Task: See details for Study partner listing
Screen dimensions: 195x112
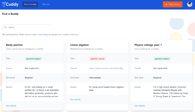Action: pos(11,106)
